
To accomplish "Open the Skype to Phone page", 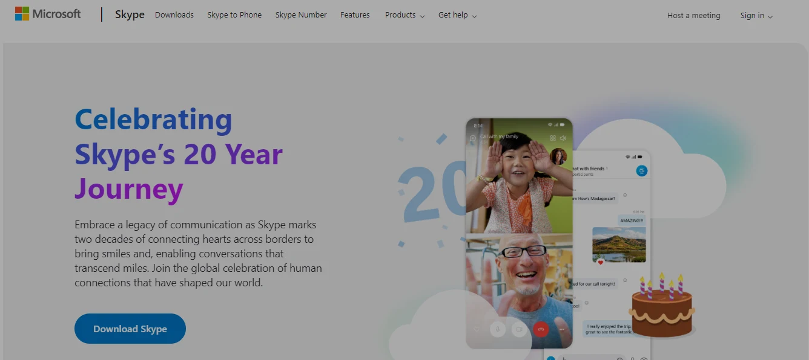I will coord(234,15).
